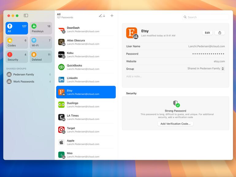Click the QuickBooks app icon
The width and height of the screenshot is (236, 177).
click(61, 67)
